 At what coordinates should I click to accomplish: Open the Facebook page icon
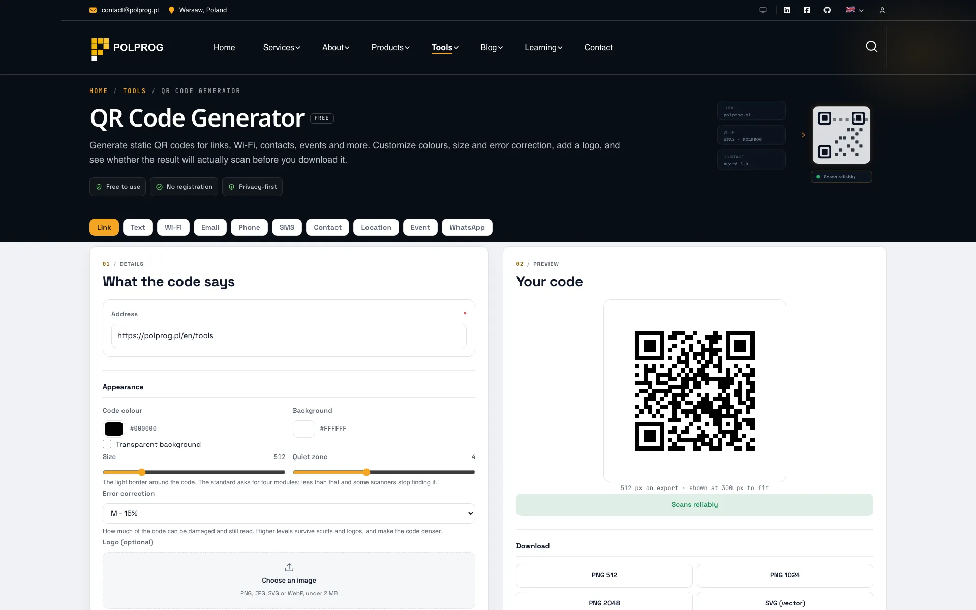807,10
